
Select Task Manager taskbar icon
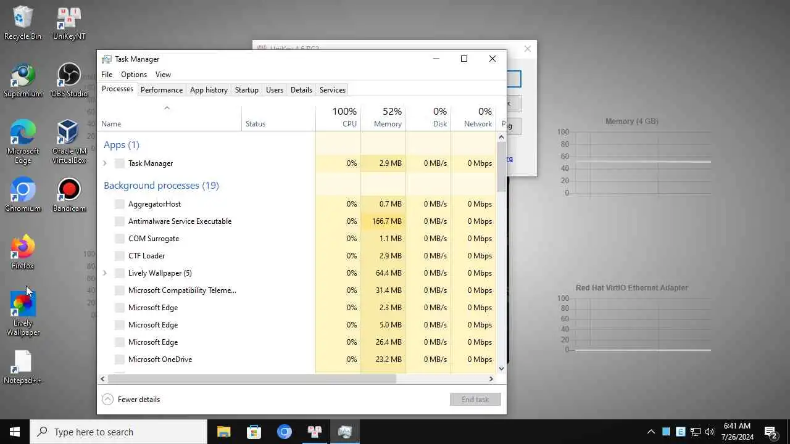coord(344,432)
